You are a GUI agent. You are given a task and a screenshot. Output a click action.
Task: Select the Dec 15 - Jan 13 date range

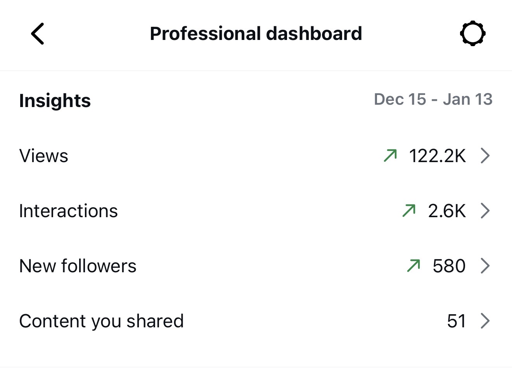tap(433, 99)
